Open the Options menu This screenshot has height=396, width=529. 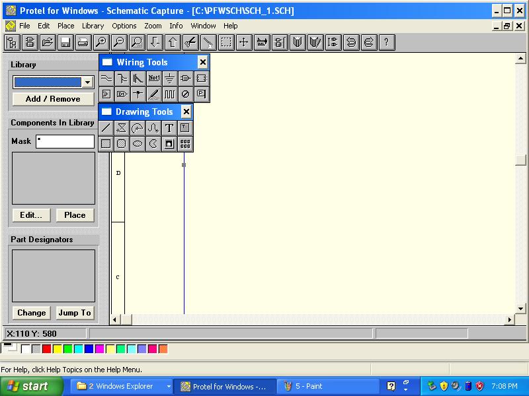pos(124,26)
